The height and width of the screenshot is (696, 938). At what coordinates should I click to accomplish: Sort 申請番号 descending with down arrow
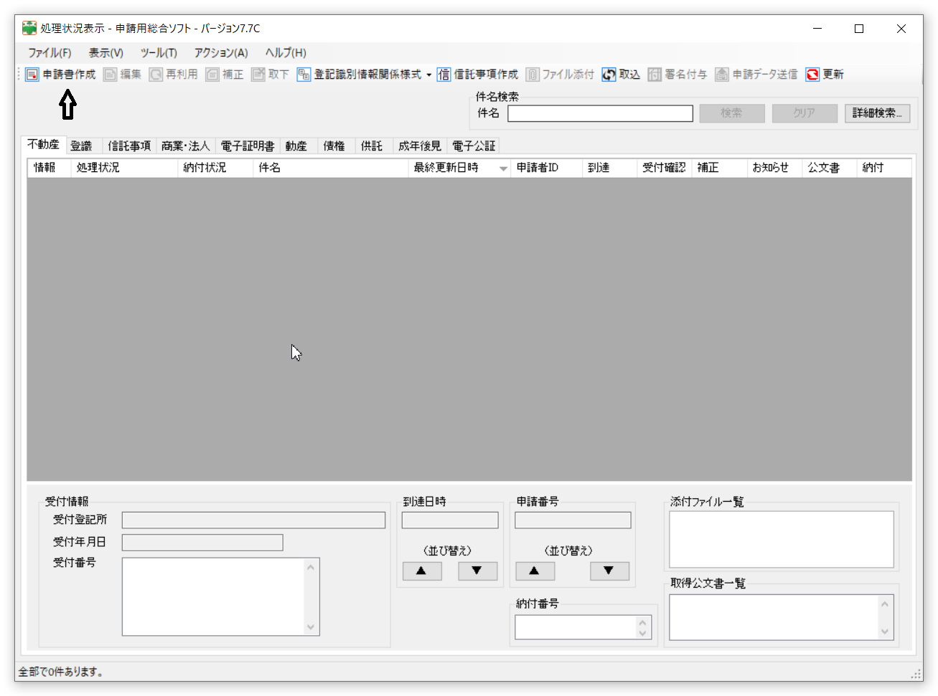[609, 571]
